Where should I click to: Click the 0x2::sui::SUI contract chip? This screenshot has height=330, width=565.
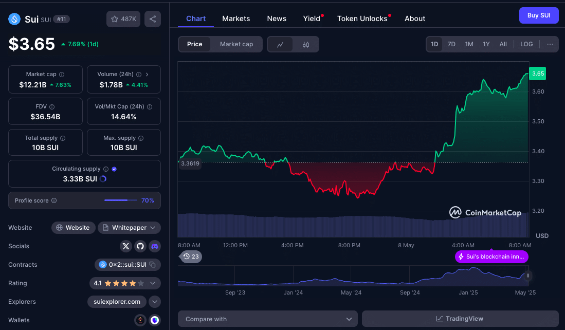127,265
